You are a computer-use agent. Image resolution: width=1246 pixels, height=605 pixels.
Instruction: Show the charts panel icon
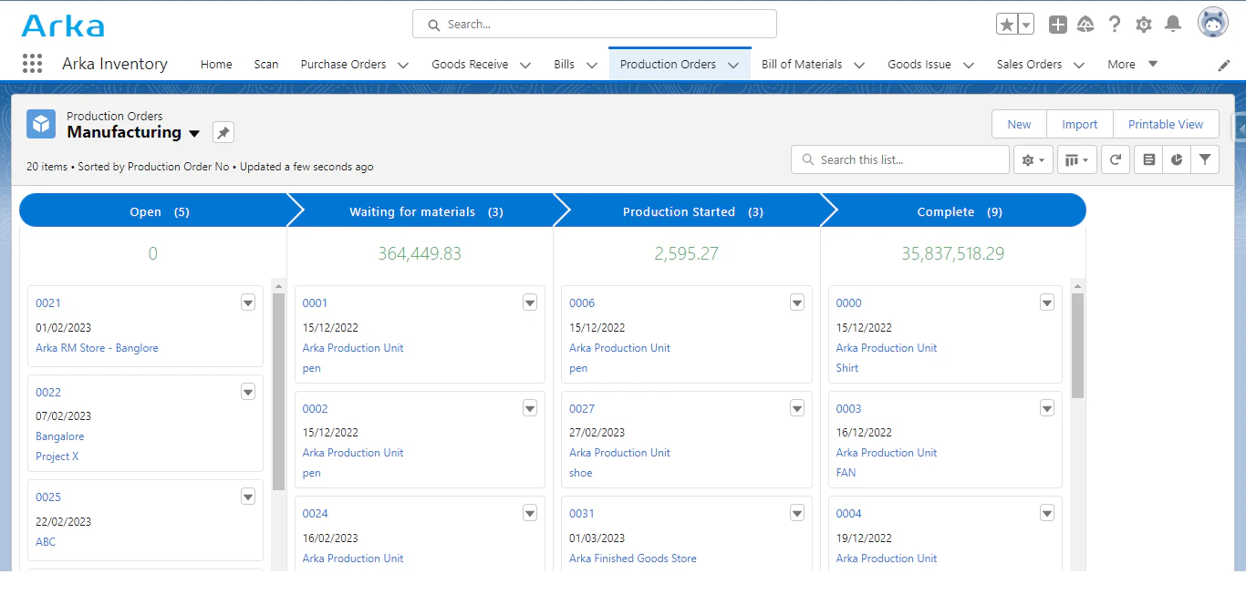click(1177, 159)
